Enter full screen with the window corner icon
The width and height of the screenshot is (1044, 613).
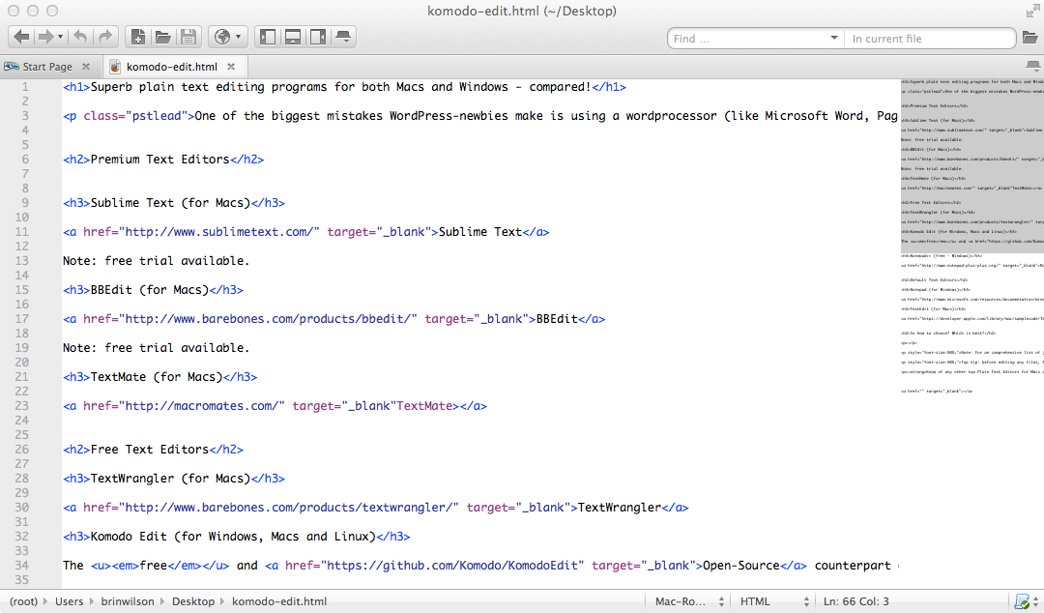coord(1032,11)
